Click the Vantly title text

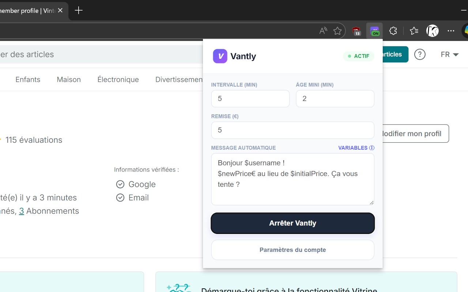[243, 56]
